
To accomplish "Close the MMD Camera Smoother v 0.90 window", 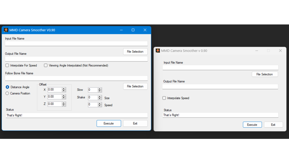I will 280,51.
